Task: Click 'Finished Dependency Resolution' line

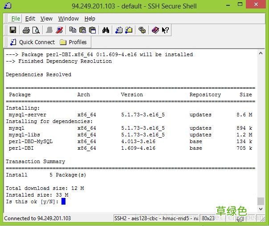Action: point(65,61)
